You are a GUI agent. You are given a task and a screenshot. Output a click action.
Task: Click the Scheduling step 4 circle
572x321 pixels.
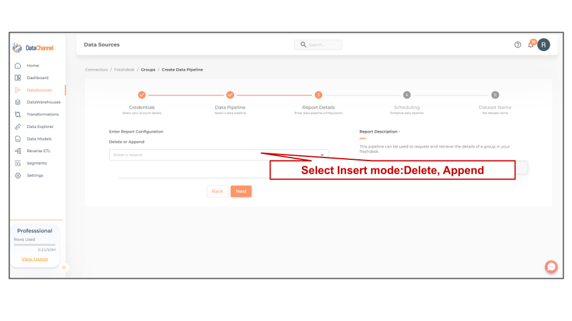pyautogui.click(x=407, y=95)
